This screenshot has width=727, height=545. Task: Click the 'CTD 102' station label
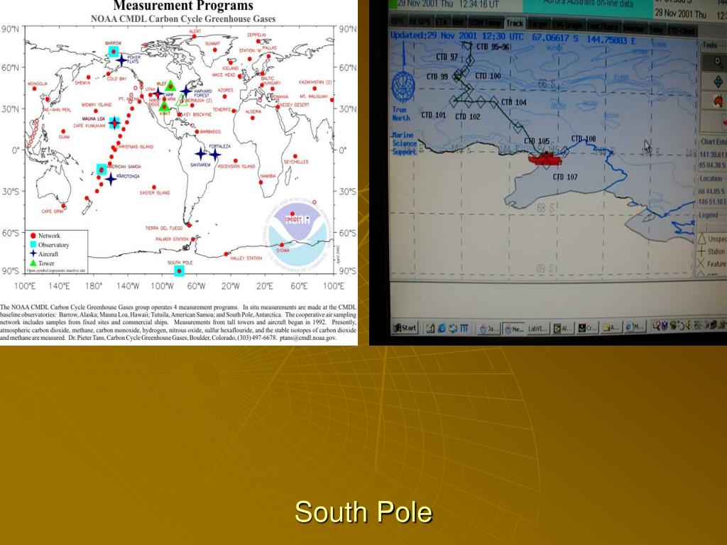click(468, 117)
